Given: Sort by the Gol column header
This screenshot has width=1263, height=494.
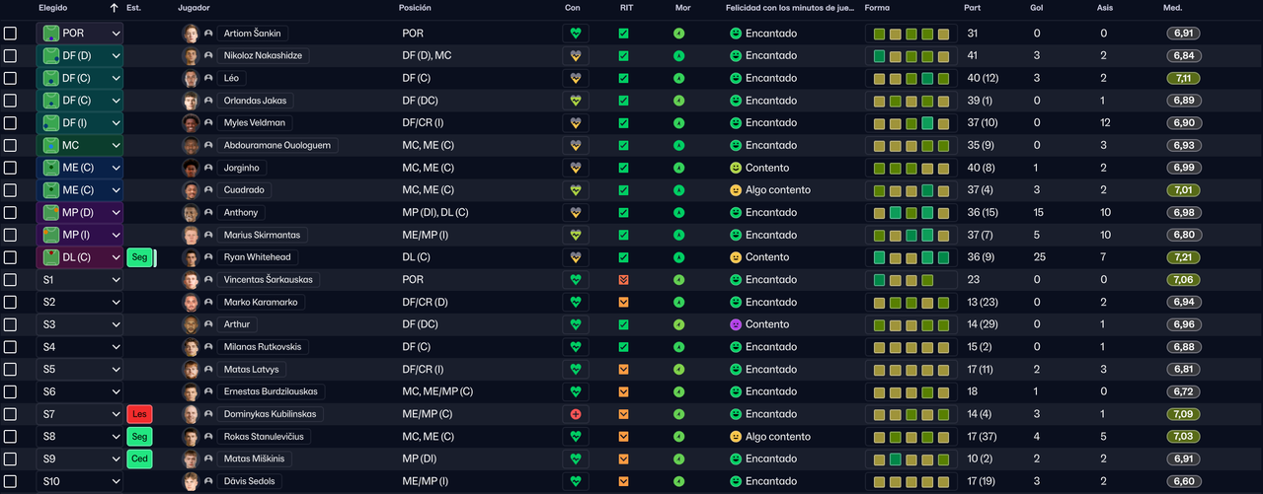Looking at the screenshot, I should point(1037,8).
